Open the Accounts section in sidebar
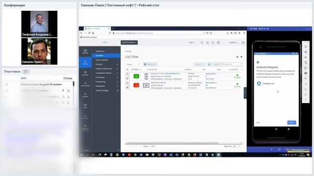 click(x=85, y=73)
